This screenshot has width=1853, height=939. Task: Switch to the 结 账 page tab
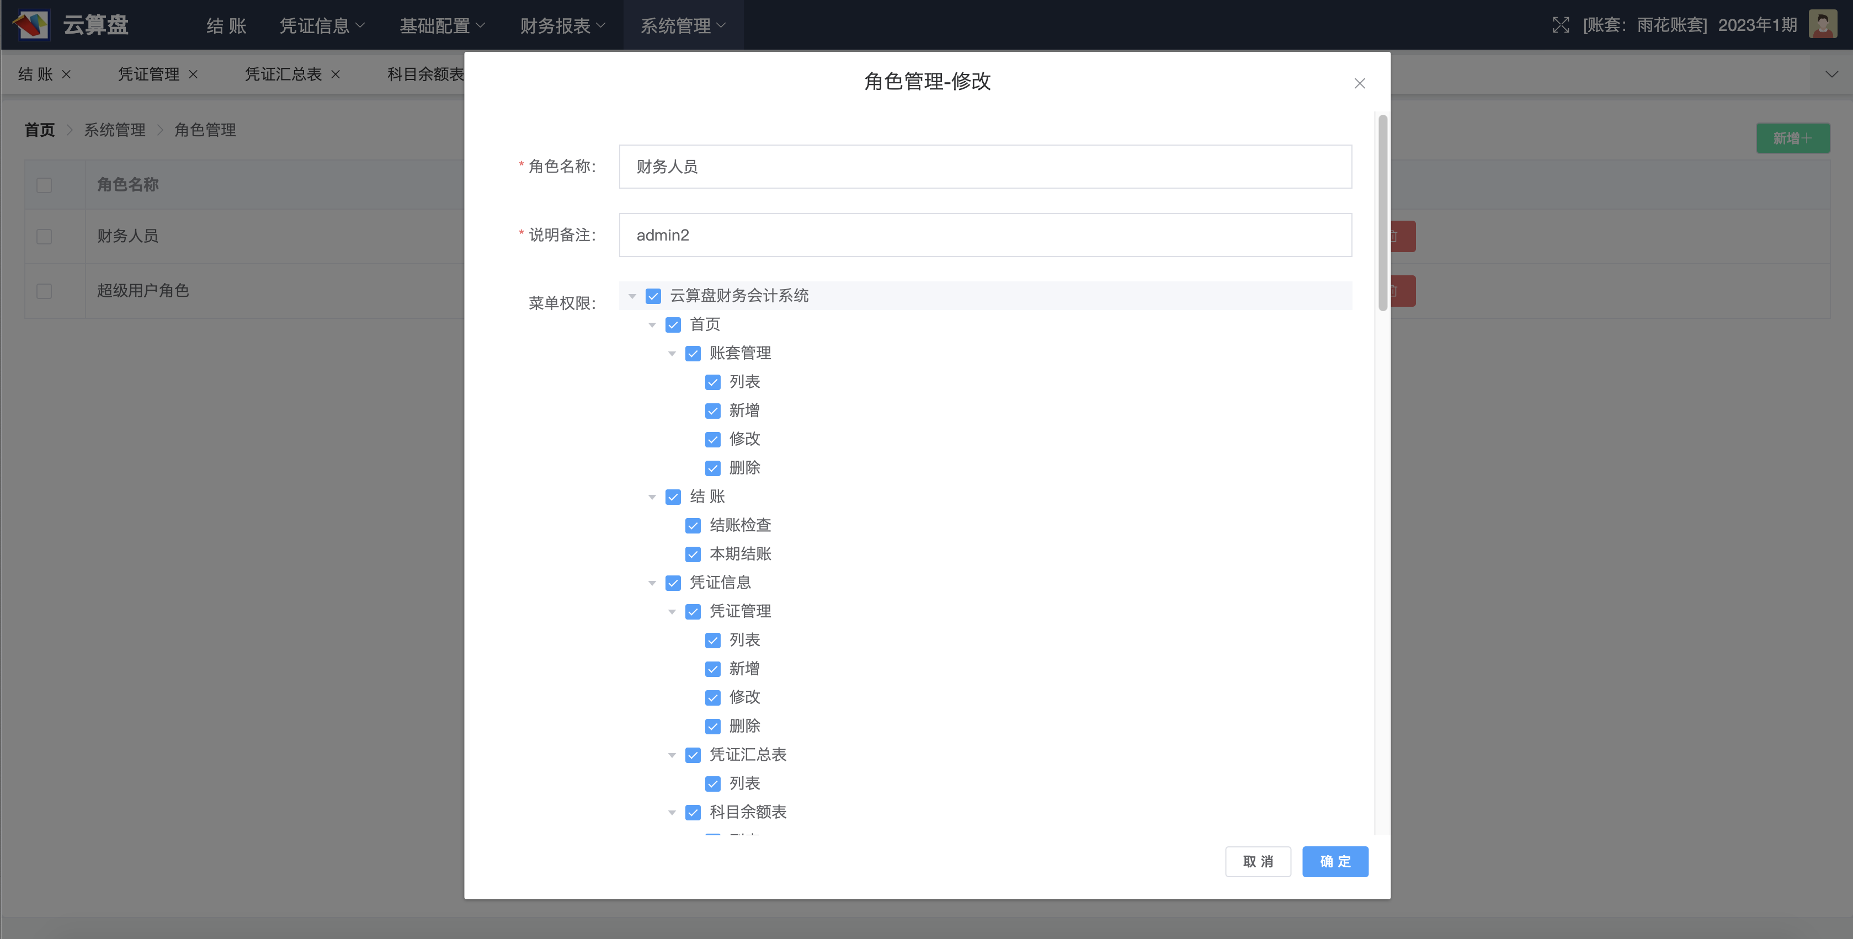[x=35, y=74]
